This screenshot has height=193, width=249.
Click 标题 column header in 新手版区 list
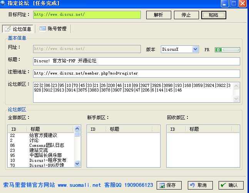pos(129,129)
